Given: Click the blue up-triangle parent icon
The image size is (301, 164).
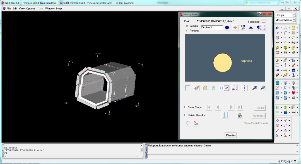Looking at the screenshot, I should 251,28.
